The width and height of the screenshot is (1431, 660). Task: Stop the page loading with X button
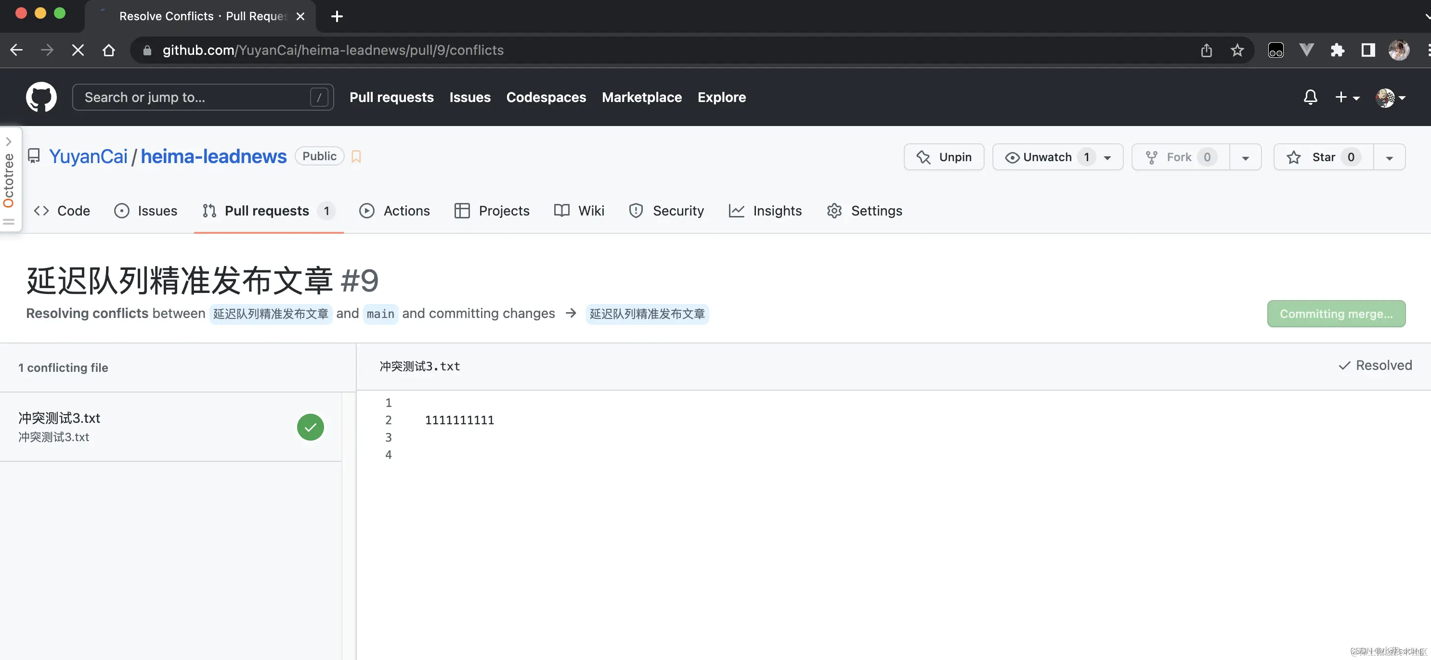click(x=78, y=51)
